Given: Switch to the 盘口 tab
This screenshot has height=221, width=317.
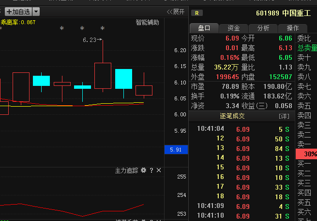Looking at the screenshot, I should point(204,28).
